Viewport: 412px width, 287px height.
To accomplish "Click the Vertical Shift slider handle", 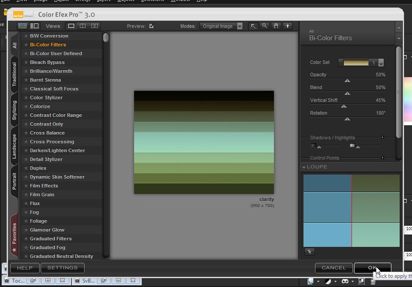I will [344, 106].
